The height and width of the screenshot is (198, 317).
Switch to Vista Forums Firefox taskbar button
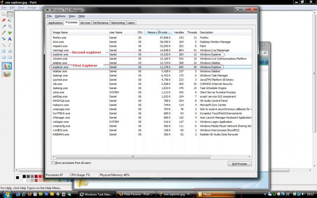pos(136,194)
